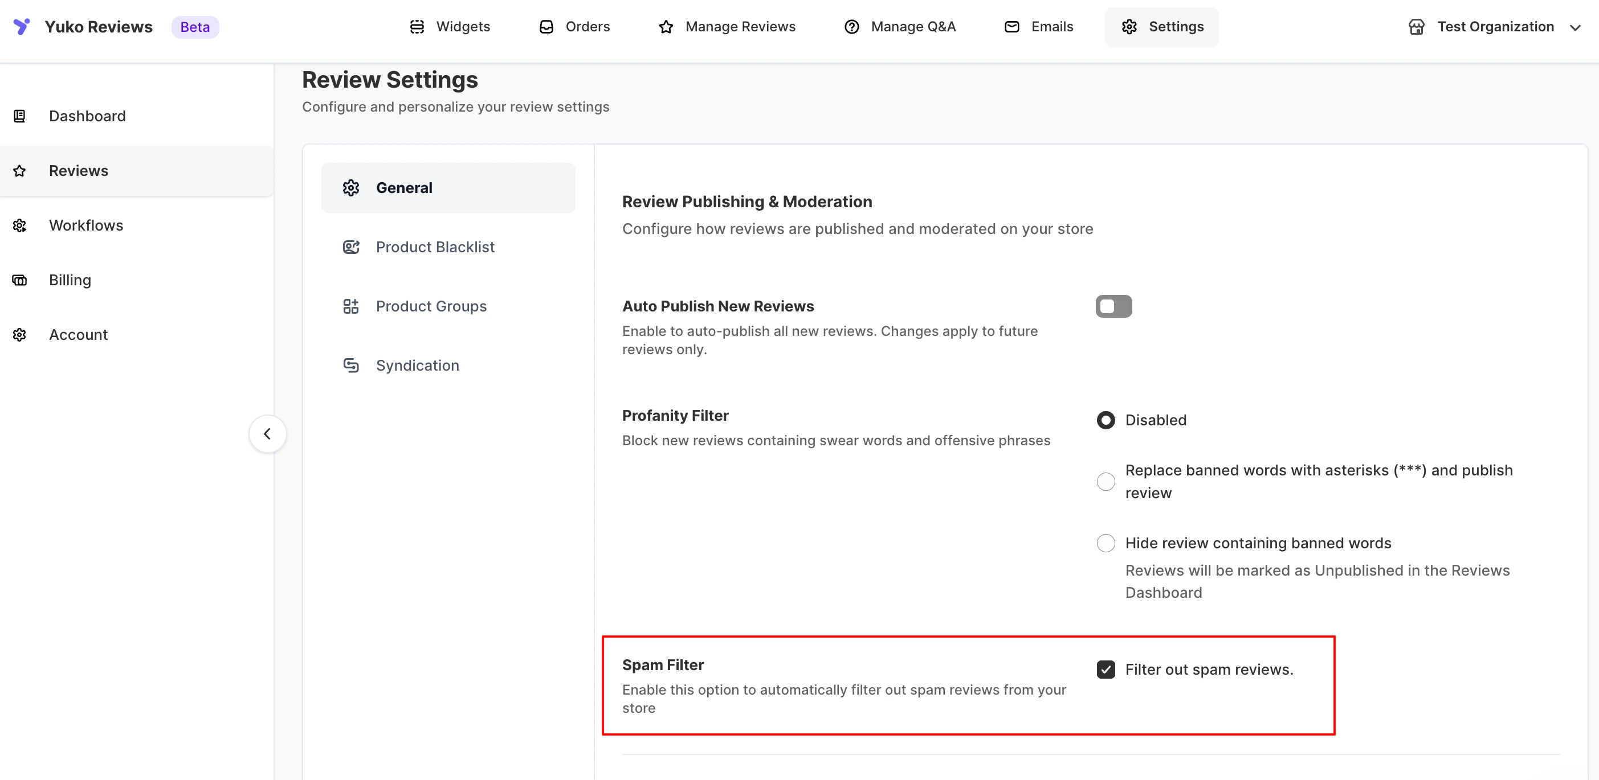Viewport: 1599px width, 780px height.
Task: Click the Test Organization name
Action: pos(1495,27)
